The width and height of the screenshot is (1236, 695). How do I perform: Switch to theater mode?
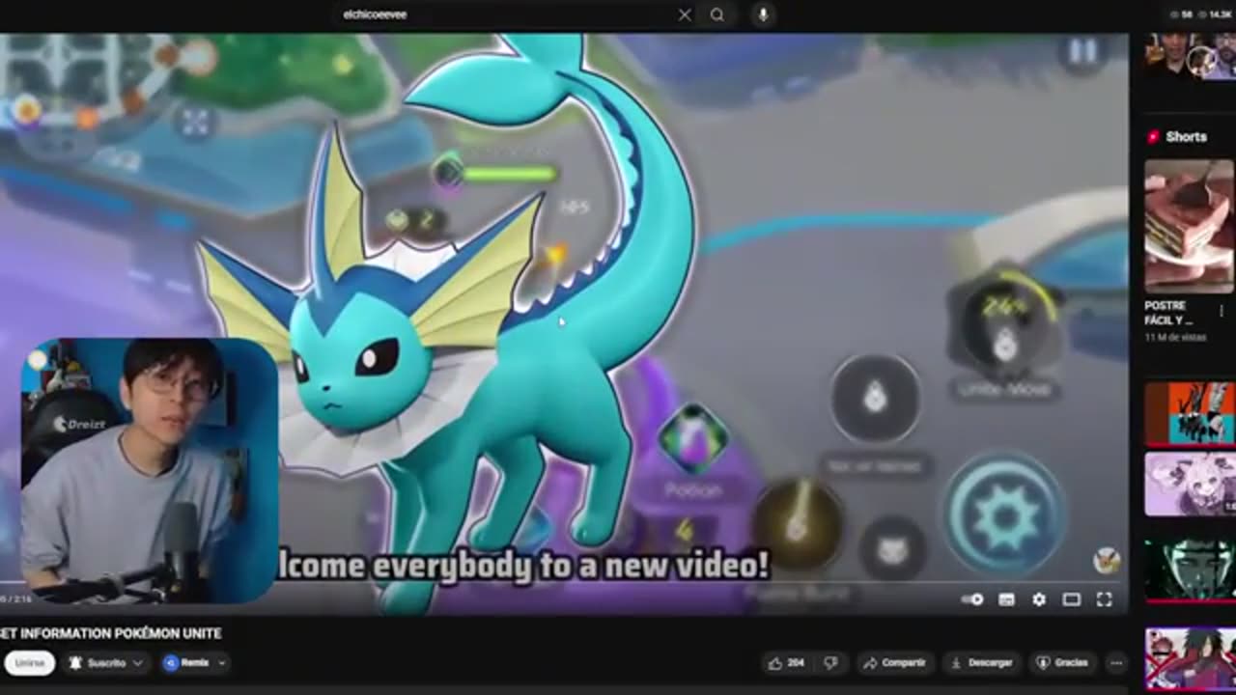coord(1072,599)
